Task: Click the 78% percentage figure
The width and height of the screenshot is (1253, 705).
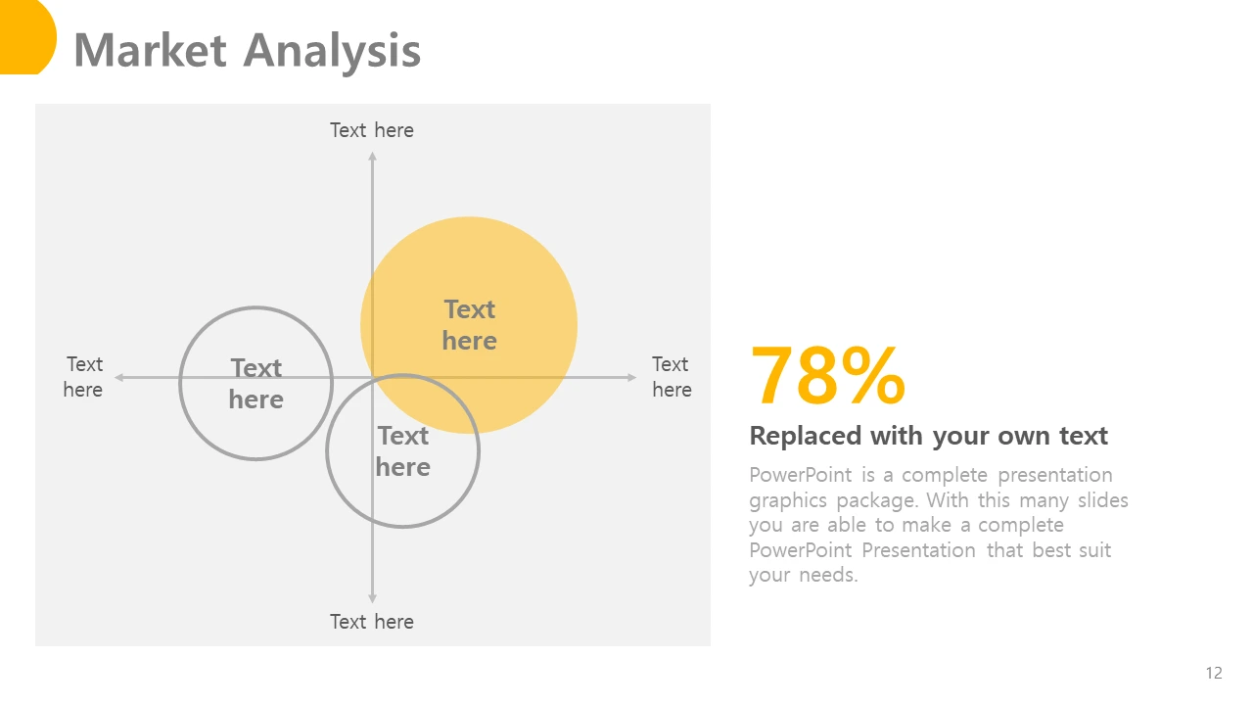Action: pyautogui.click(x=827, y=376)
